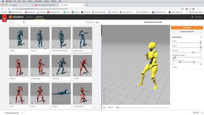This screenshot has width=204, height=115.
Task: Reload the page with browser refresh icon
Action: click(x=9, y=9)
